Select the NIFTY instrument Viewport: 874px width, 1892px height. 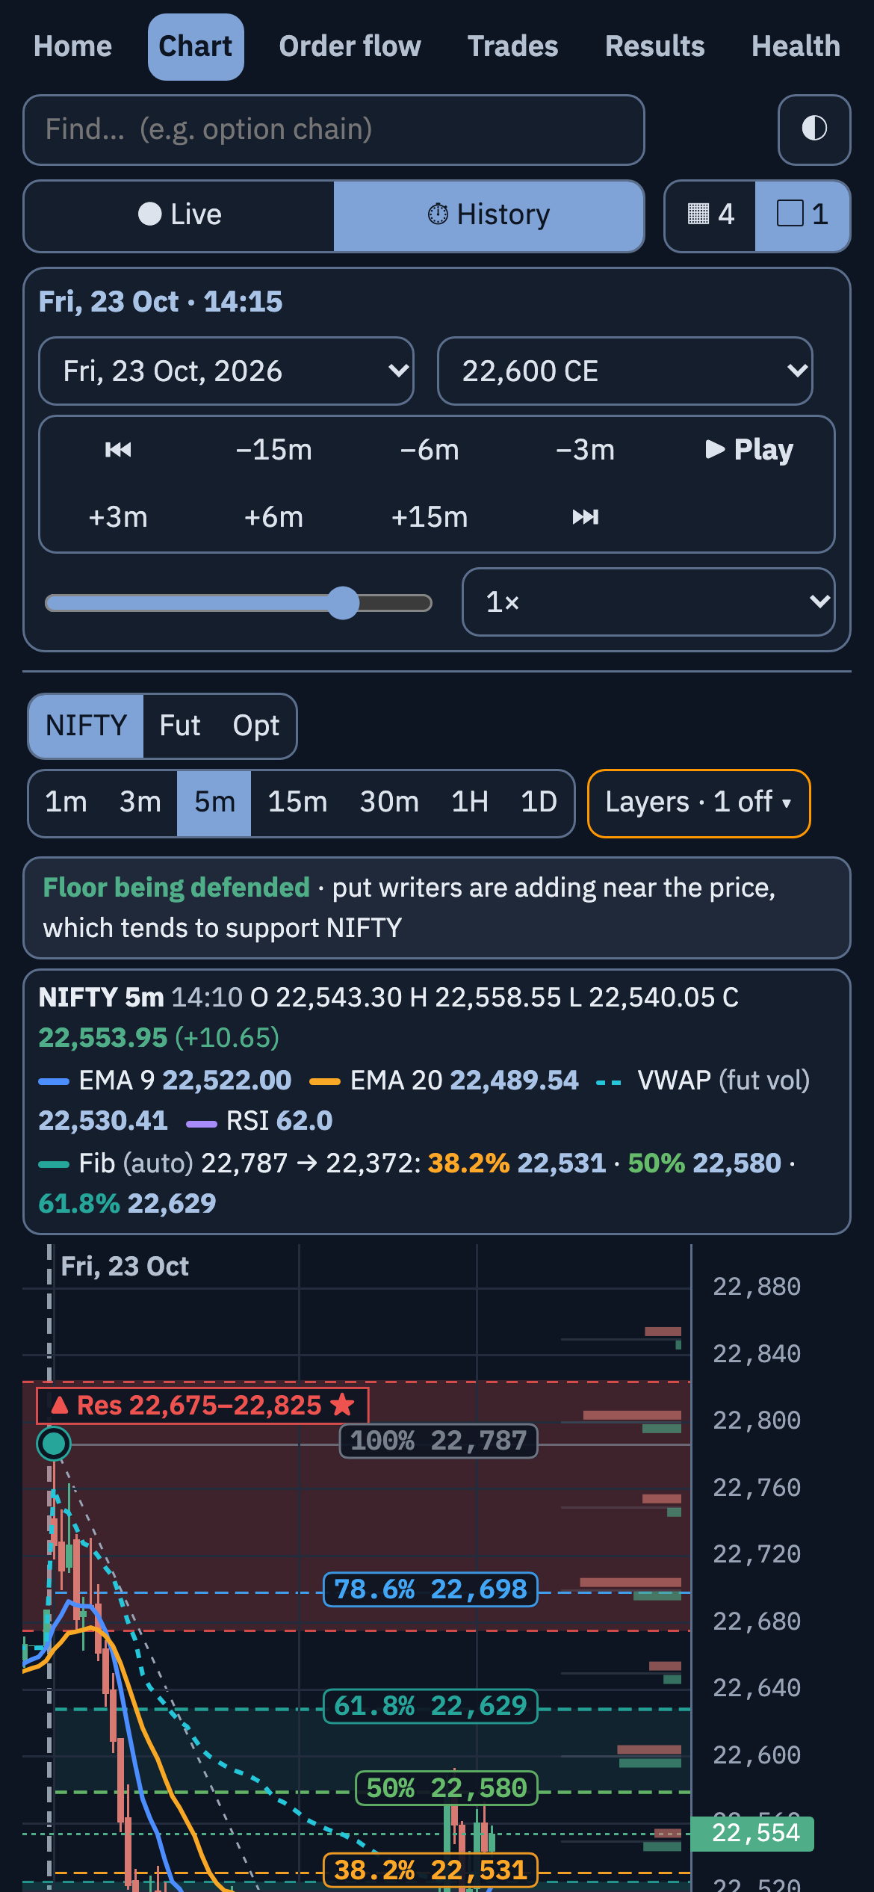click(x=87, y=726)
